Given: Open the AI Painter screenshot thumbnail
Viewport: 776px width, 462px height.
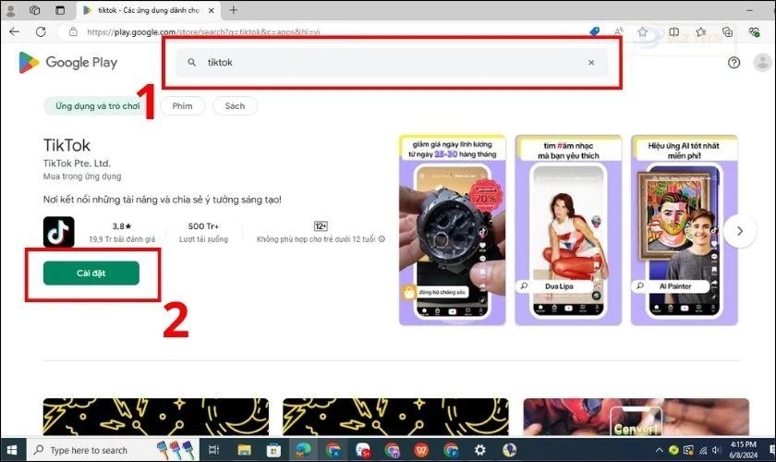Looking at the screenshot, I should point(684,230).
